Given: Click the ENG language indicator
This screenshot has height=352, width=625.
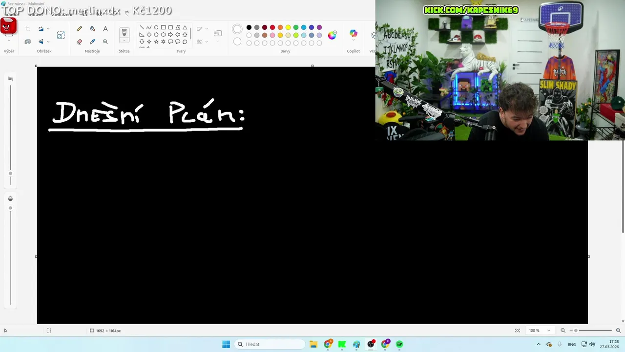Looking at the screenshot, I should click(572, 344).
